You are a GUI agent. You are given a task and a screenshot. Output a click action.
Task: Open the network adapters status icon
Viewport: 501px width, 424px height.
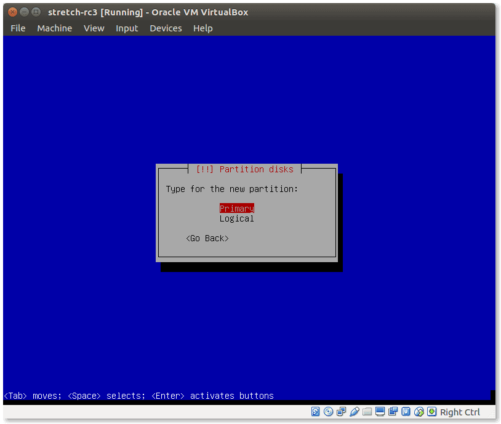tap(342, 412)
